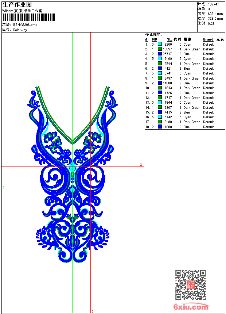This screenshot has height=314, width=226.
Task: Click the QR code image
Action: 190,285
